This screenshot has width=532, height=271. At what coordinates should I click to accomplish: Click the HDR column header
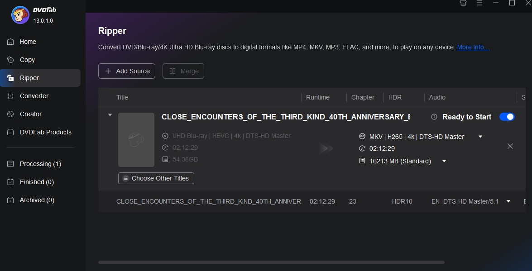point(395,97)
